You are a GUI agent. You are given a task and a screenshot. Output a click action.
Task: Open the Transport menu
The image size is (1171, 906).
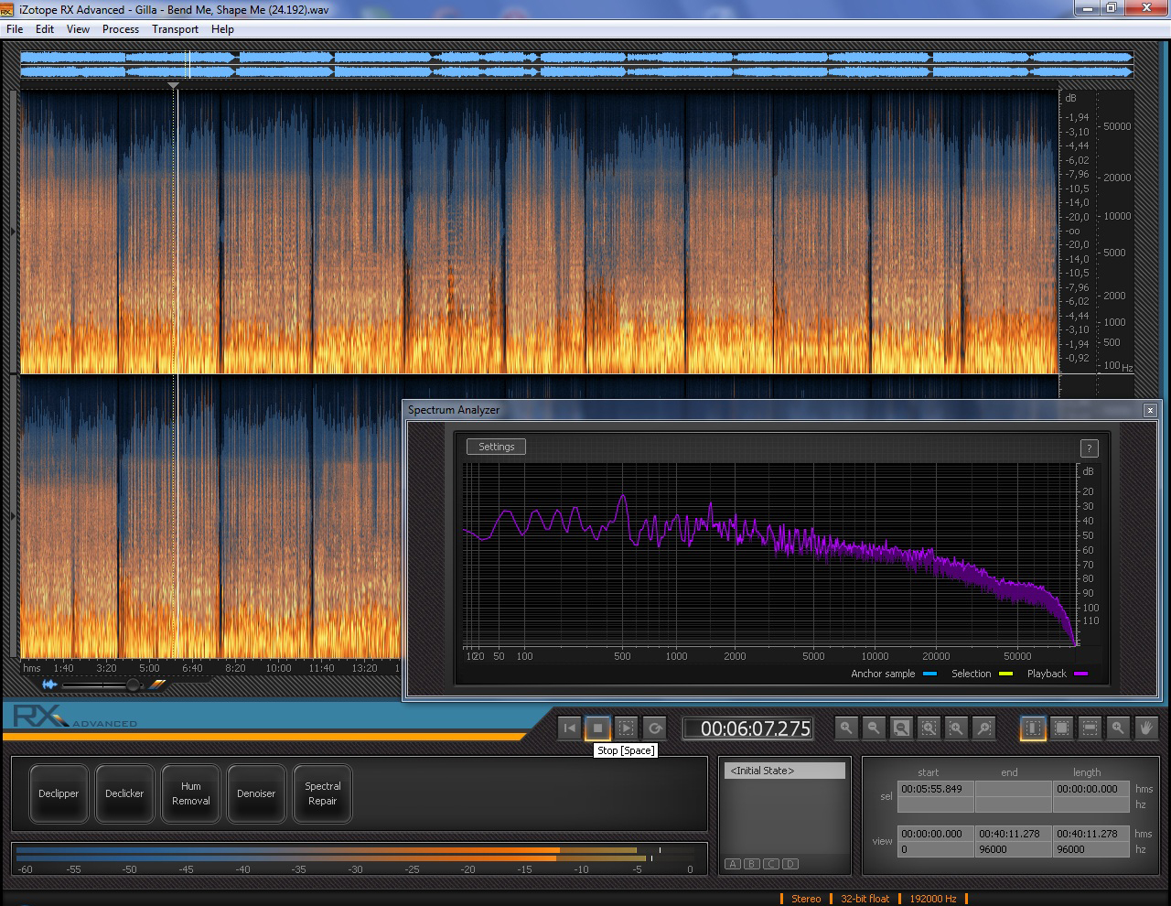click(175, 29)
